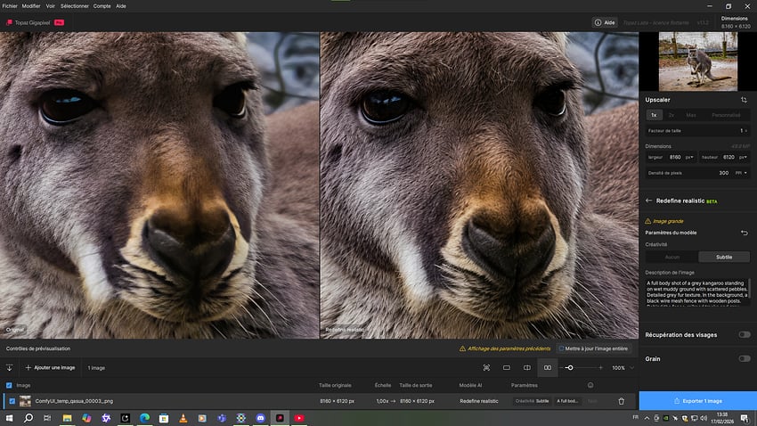The image size is (757, 426).
Task: Choose the single image view icon
Action: pyautogui.click(x=507, y=367)
